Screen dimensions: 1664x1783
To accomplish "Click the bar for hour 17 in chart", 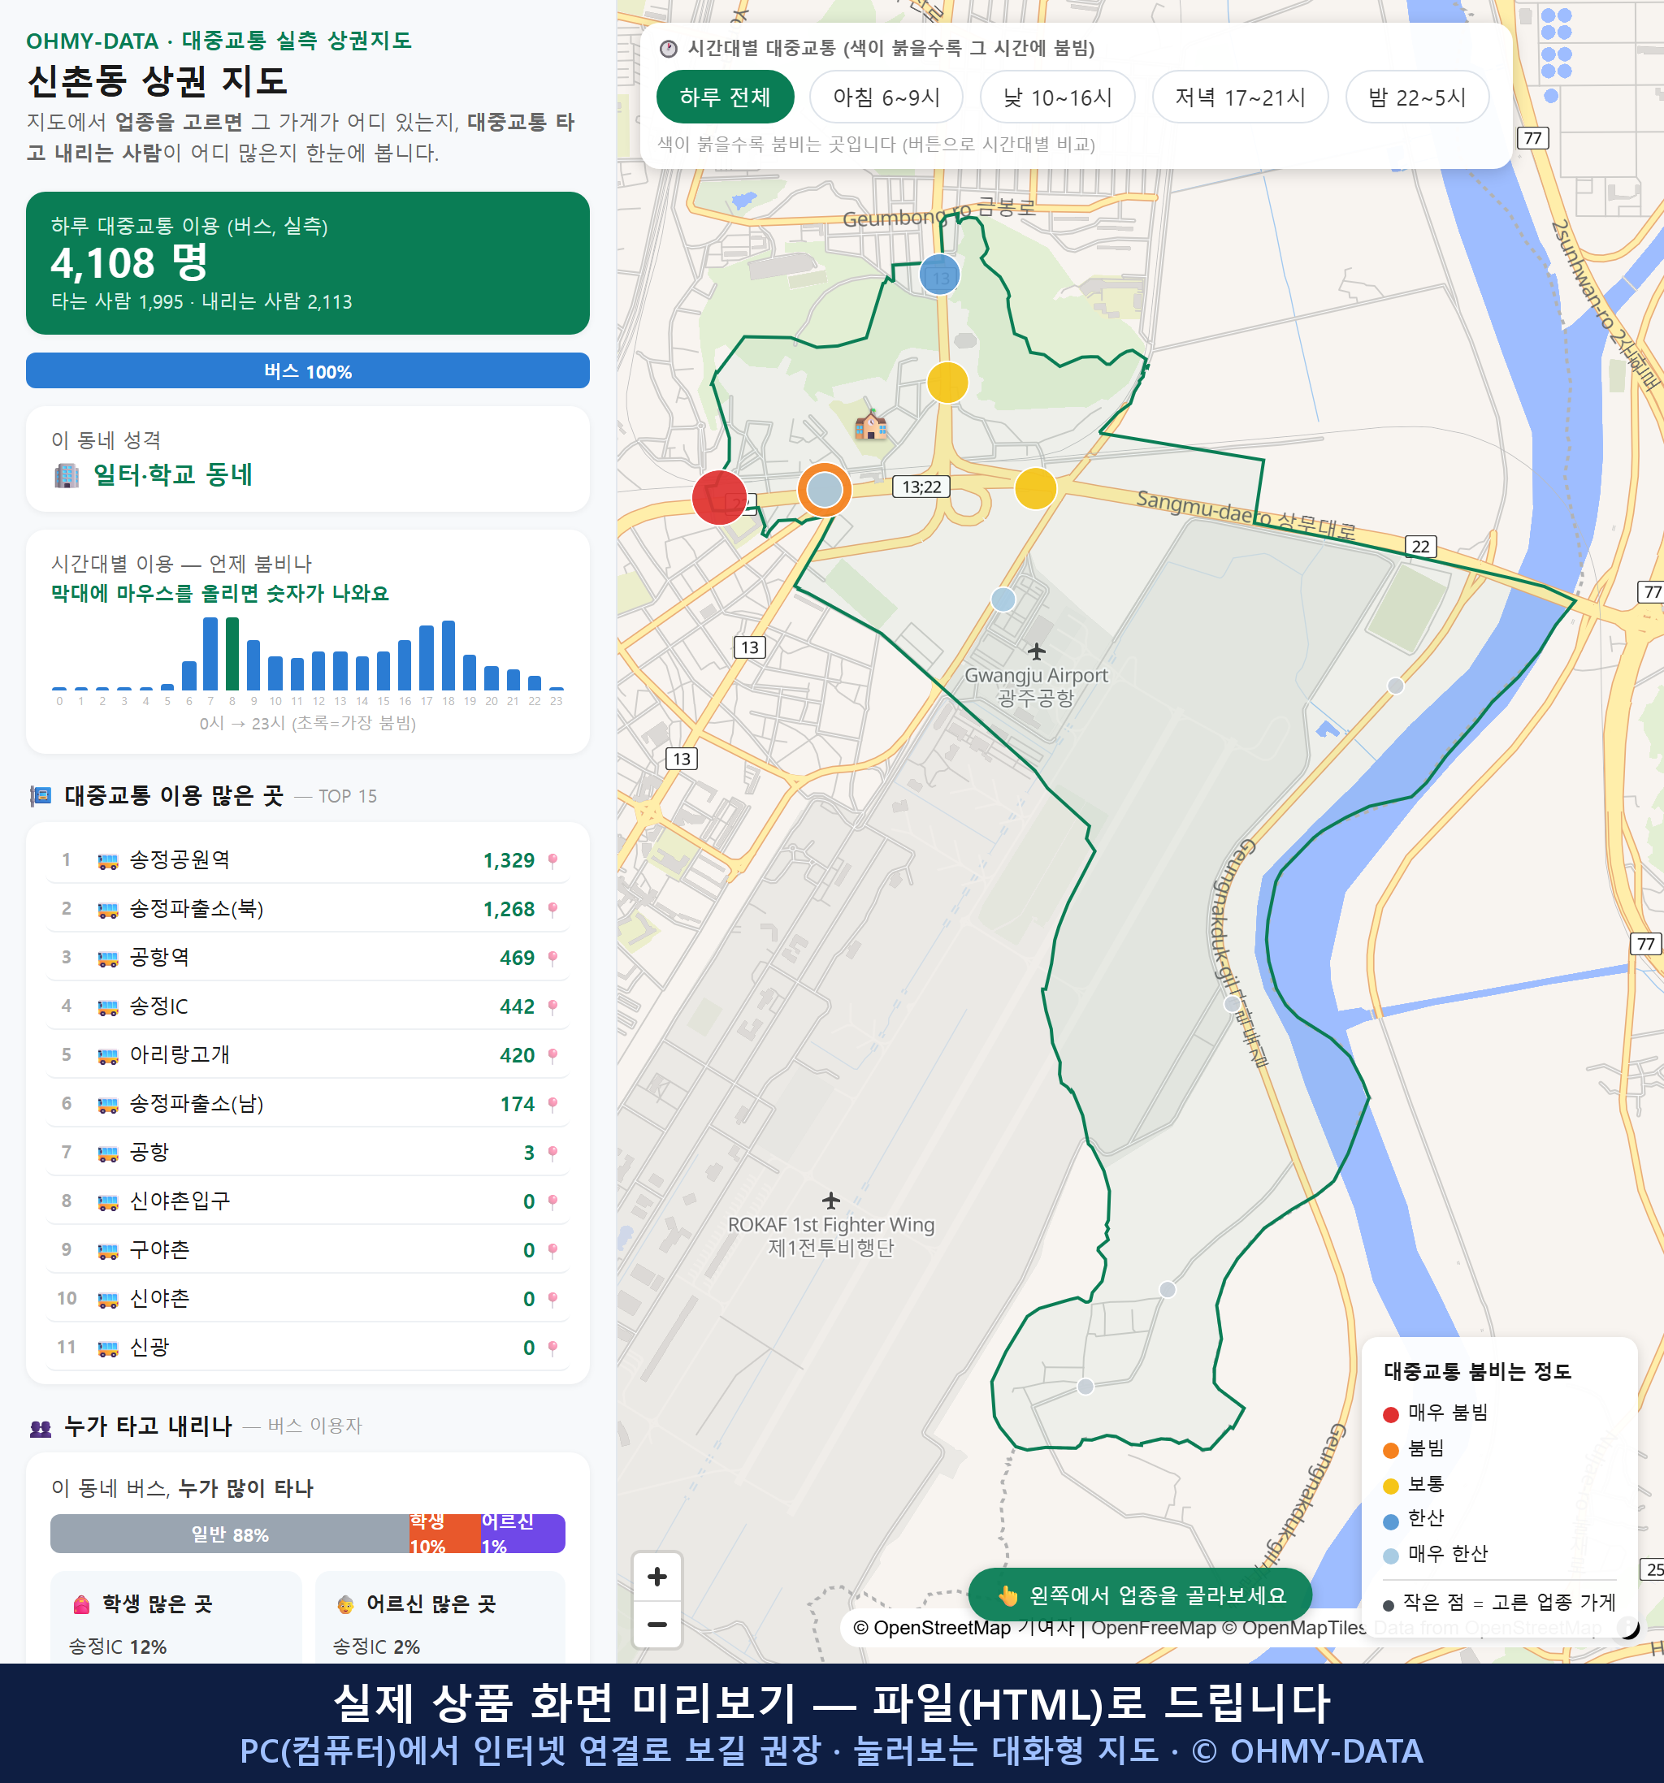I will 427,657.
